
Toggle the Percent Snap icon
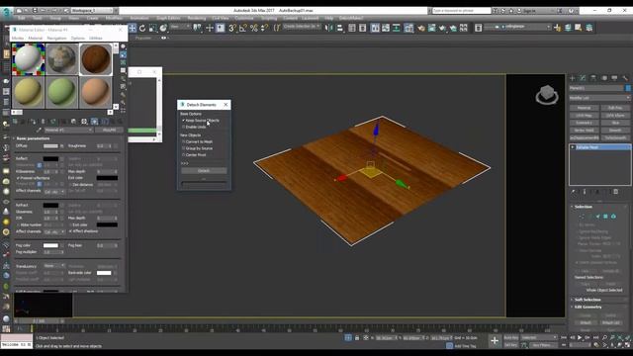(x=253, y=28)
